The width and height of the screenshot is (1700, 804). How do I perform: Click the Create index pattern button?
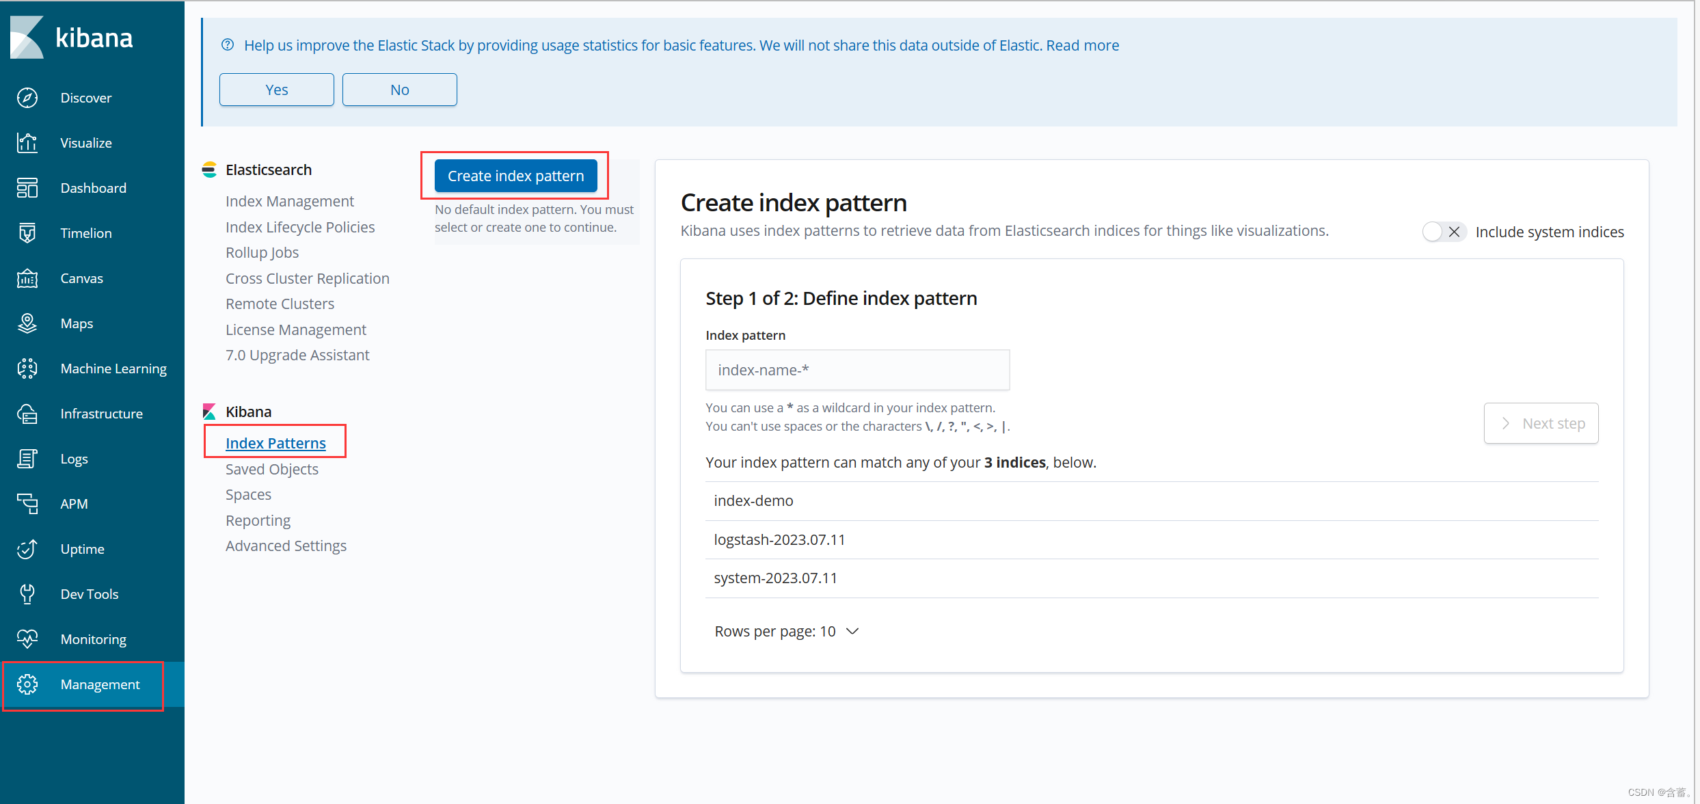[515, 176]
